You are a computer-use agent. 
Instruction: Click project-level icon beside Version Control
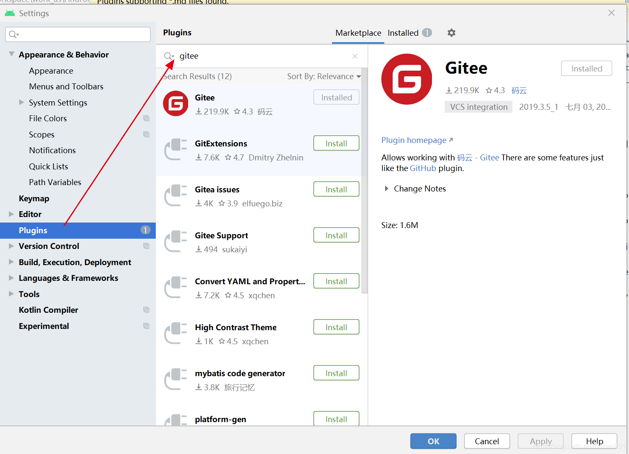(x=146, y=246)
